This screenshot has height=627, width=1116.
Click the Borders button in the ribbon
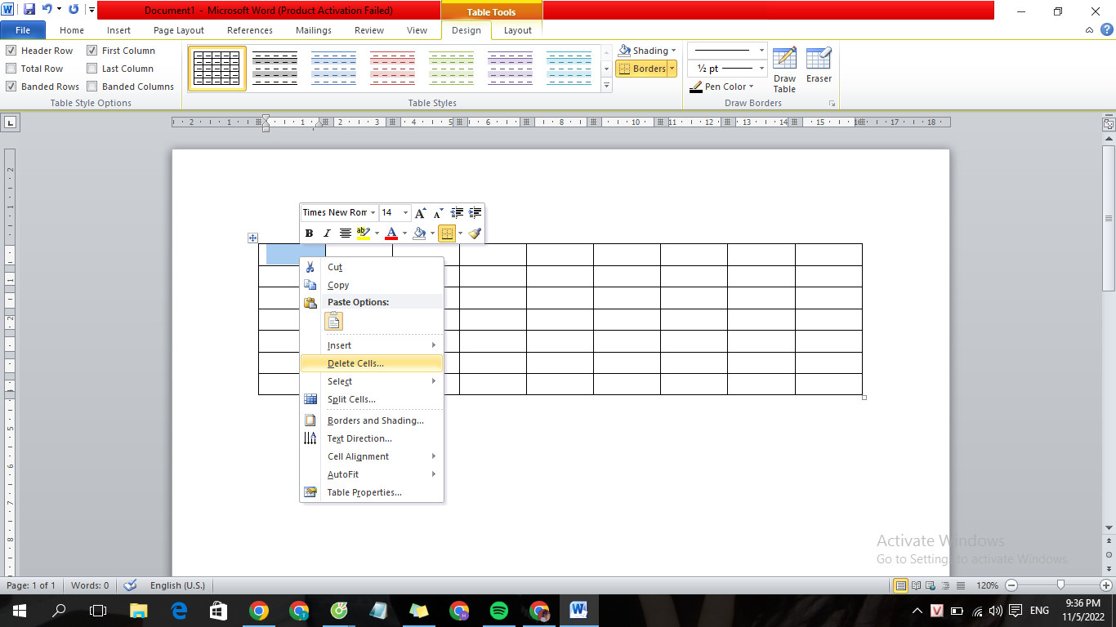(641, 69)
